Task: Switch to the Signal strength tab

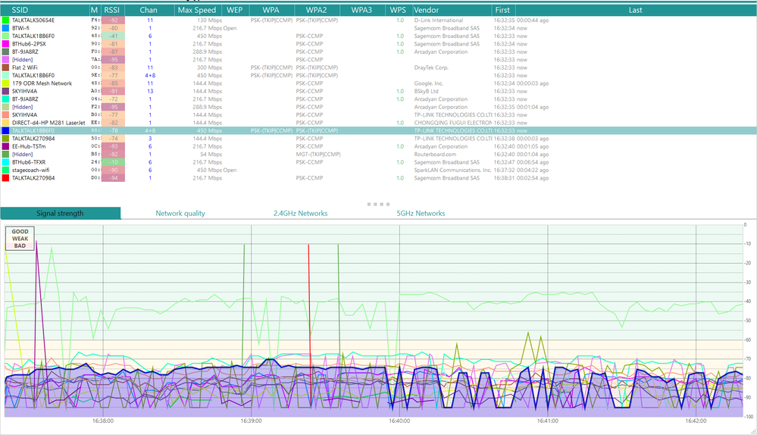Action: (x=61, y=214)
